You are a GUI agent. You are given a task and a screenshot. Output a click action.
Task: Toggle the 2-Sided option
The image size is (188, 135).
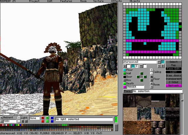click(x=174, y=82)
